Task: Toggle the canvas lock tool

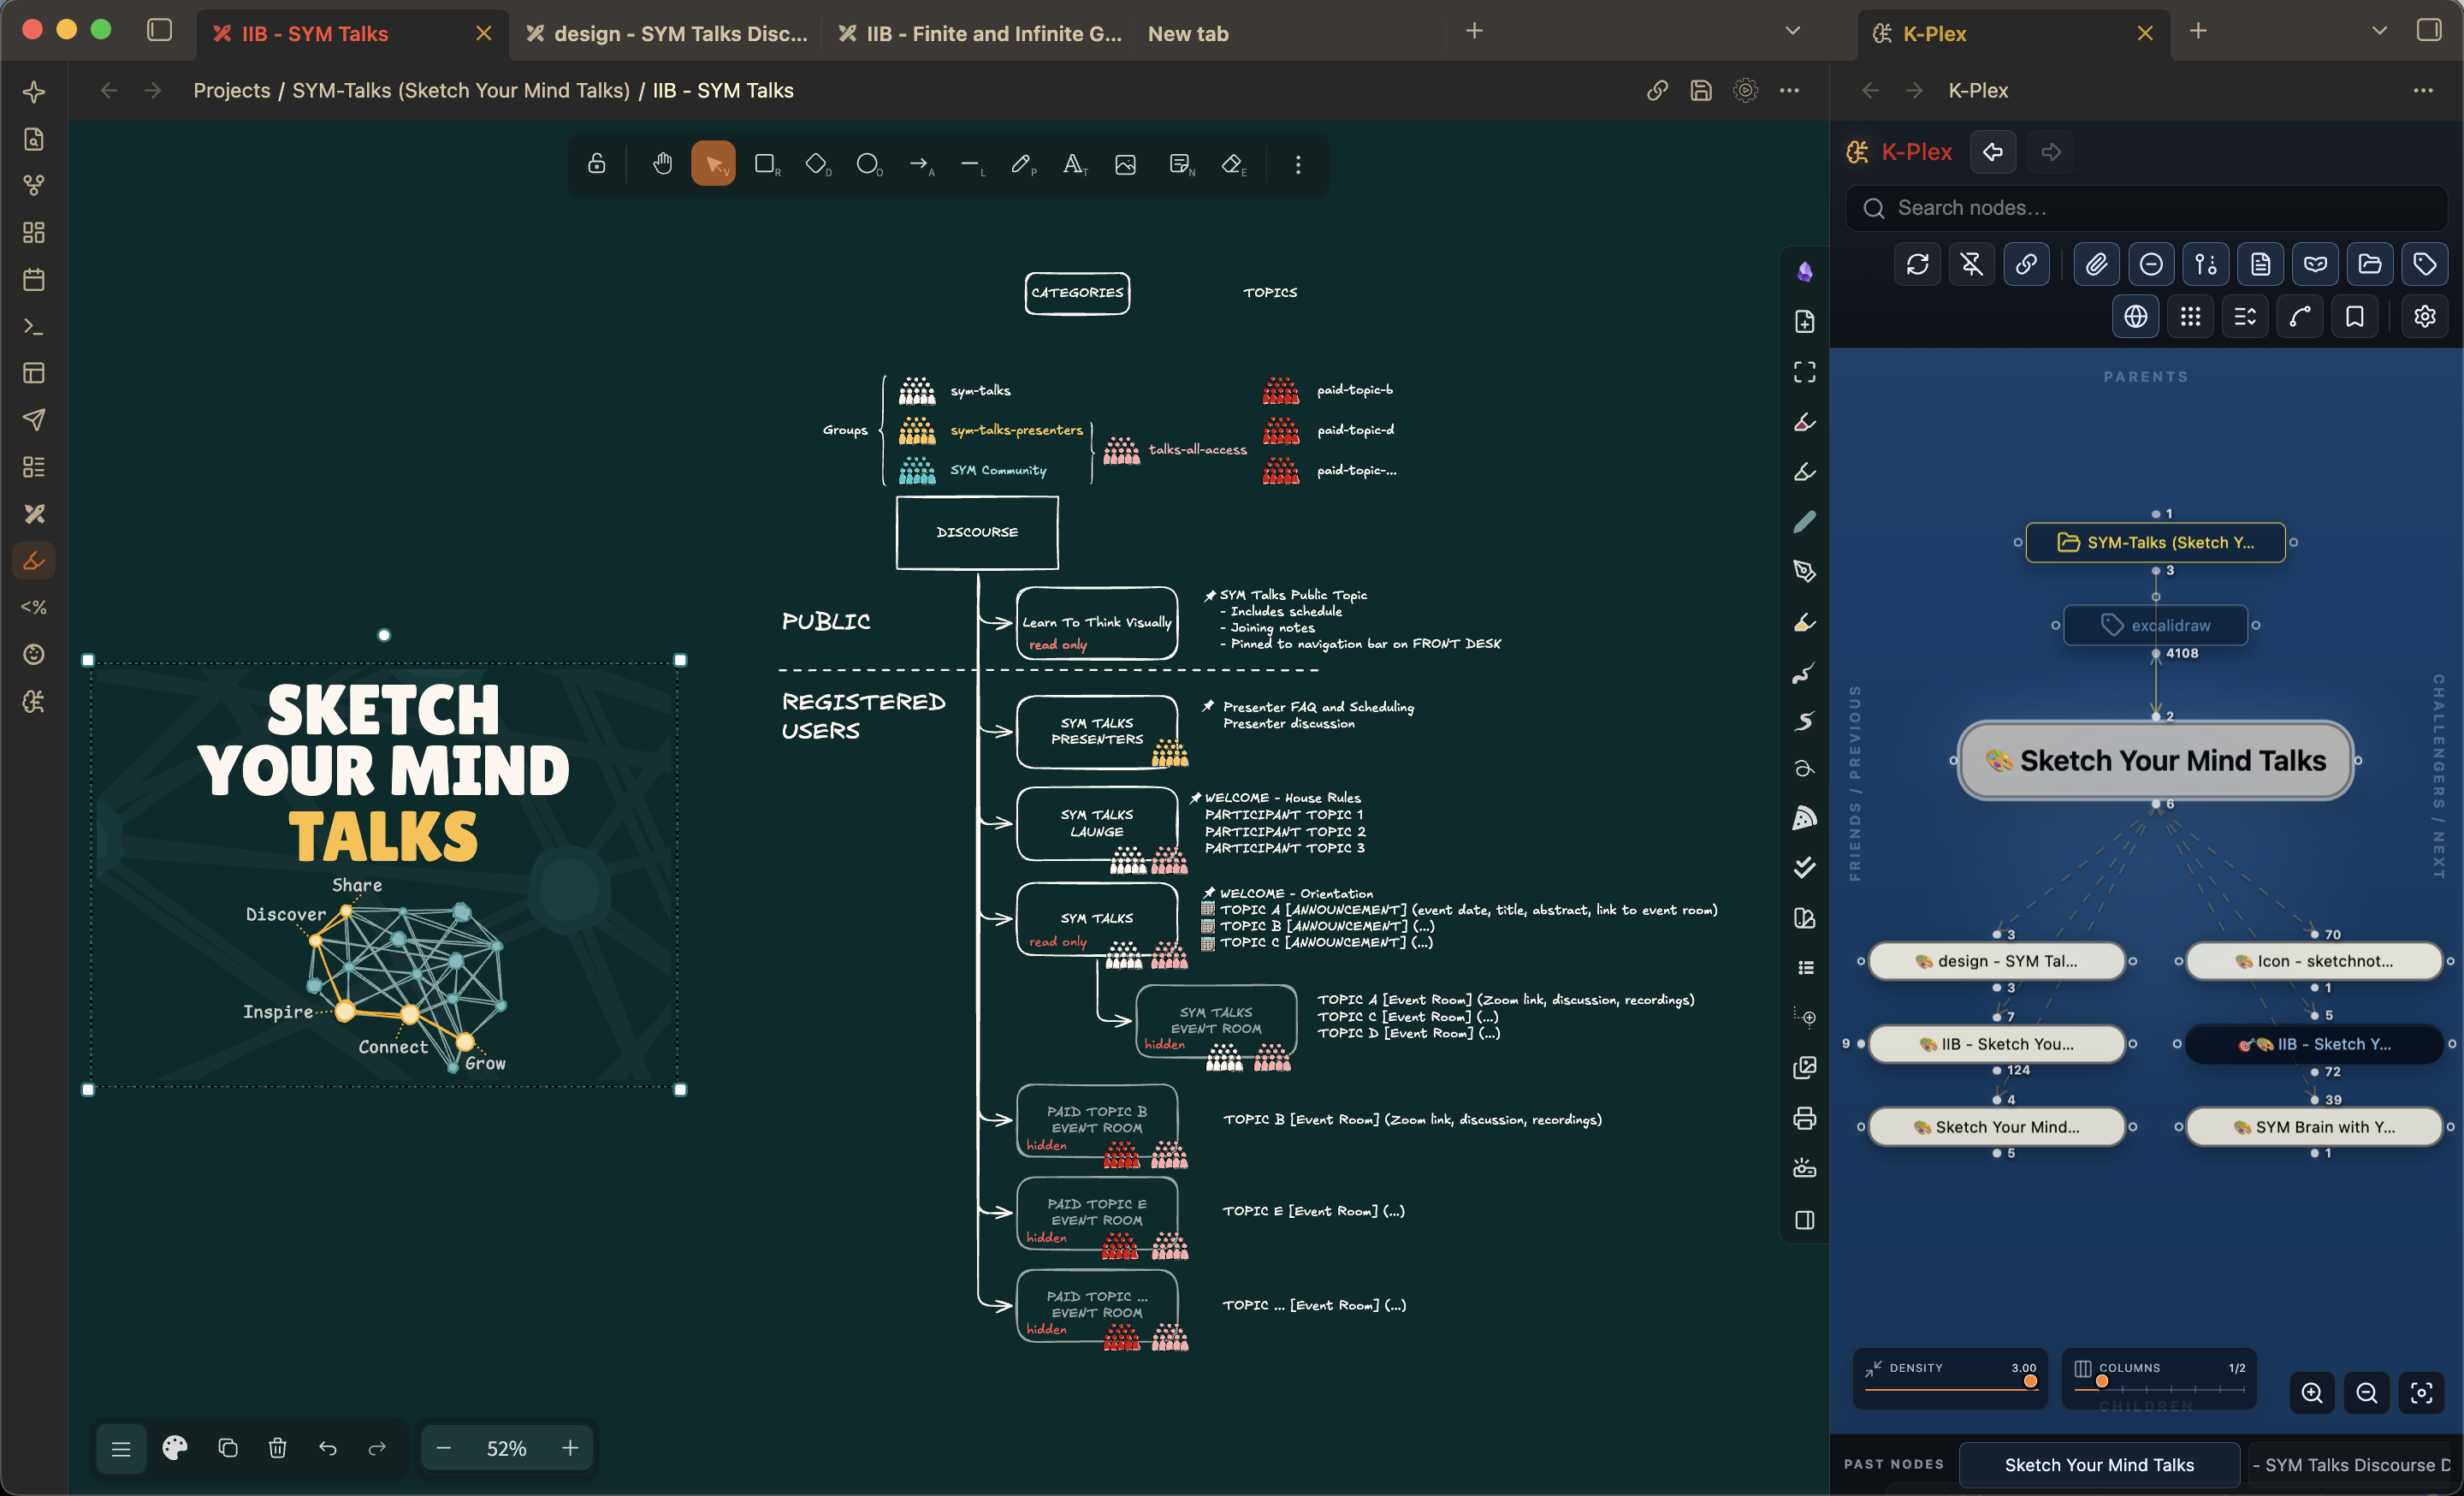Action: point(597,164)
